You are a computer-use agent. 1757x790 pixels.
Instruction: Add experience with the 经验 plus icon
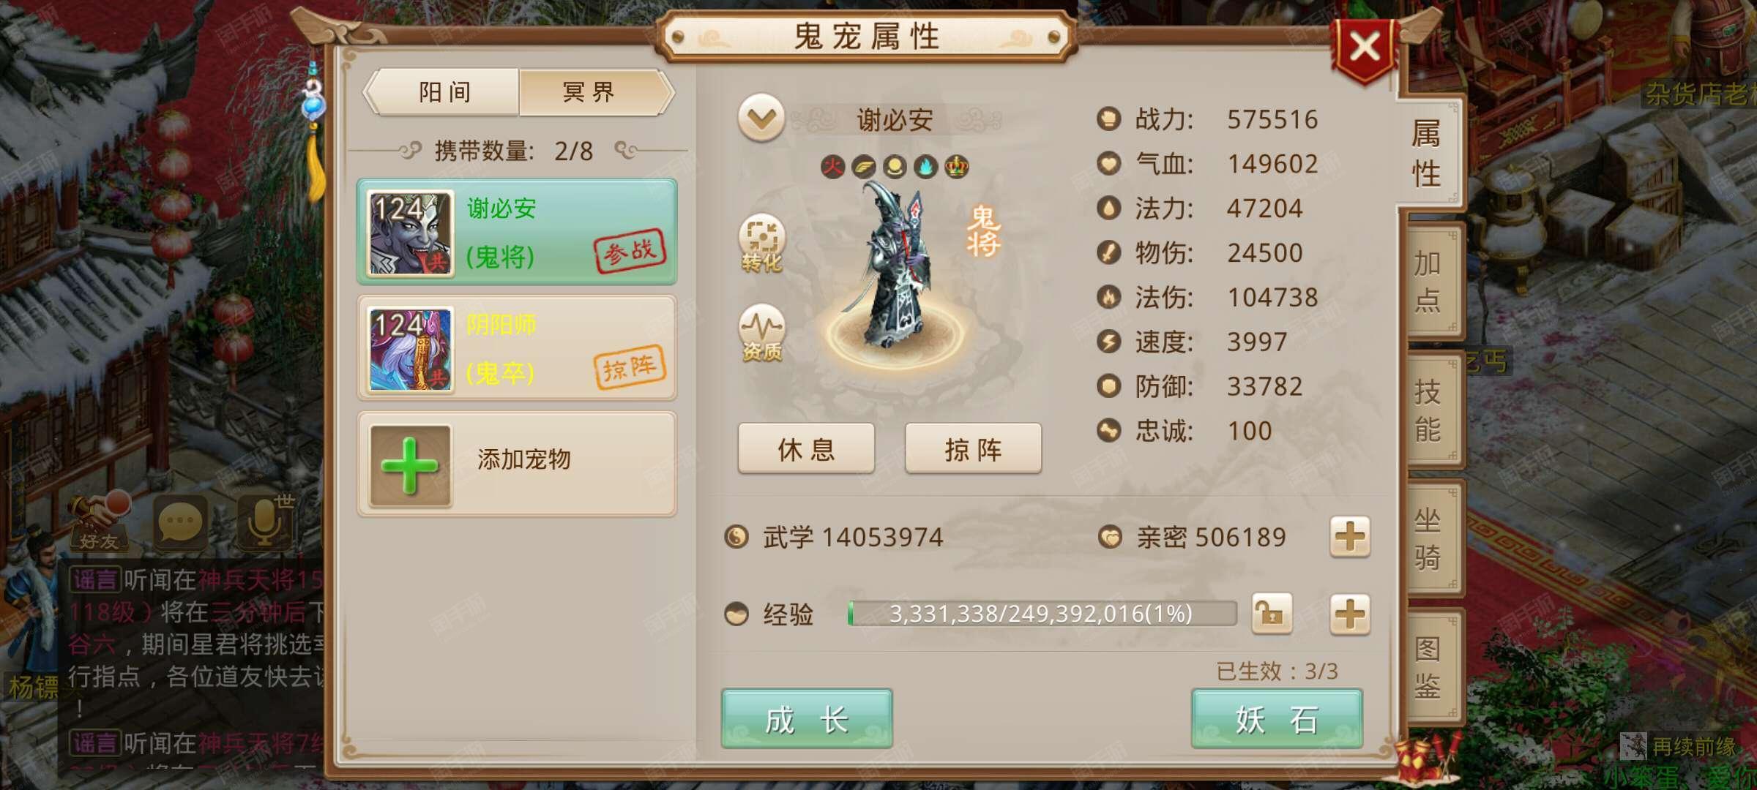click(x=1350, y=614)
